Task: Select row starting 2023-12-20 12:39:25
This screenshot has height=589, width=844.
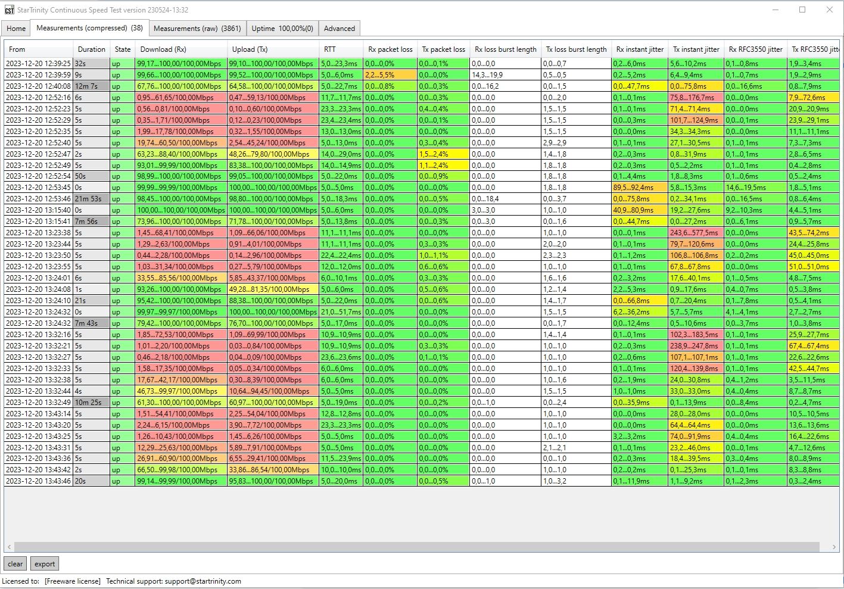Action: point(422,64)
